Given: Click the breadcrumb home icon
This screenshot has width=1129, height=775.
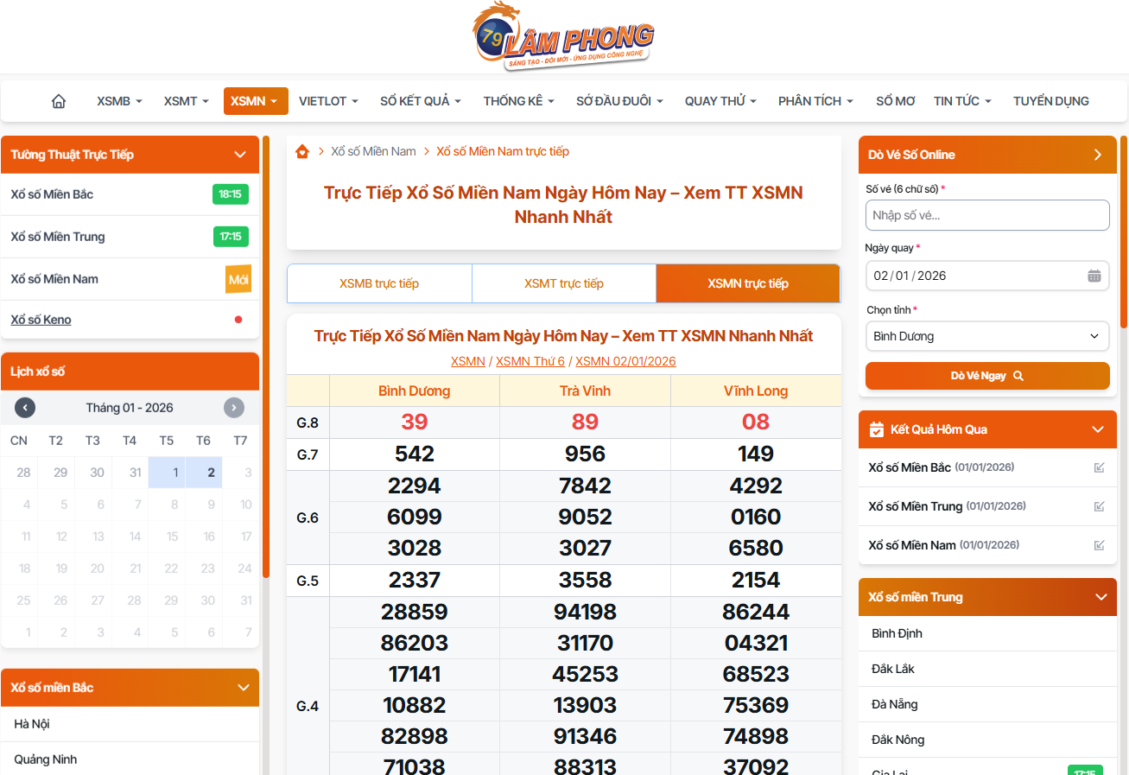Looking at the screenshot, I should click(302, 151).
